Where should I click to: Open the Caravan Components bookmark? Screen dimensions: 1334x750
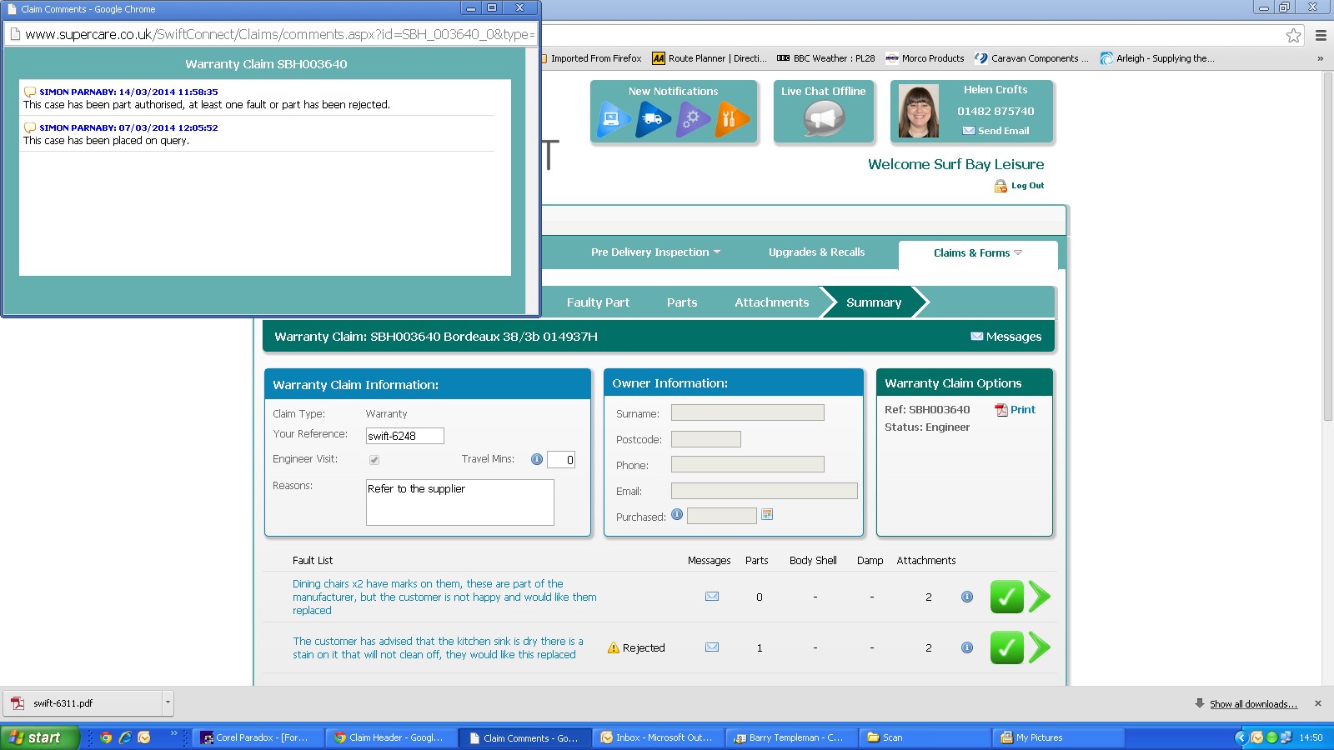pos(1032,58)
